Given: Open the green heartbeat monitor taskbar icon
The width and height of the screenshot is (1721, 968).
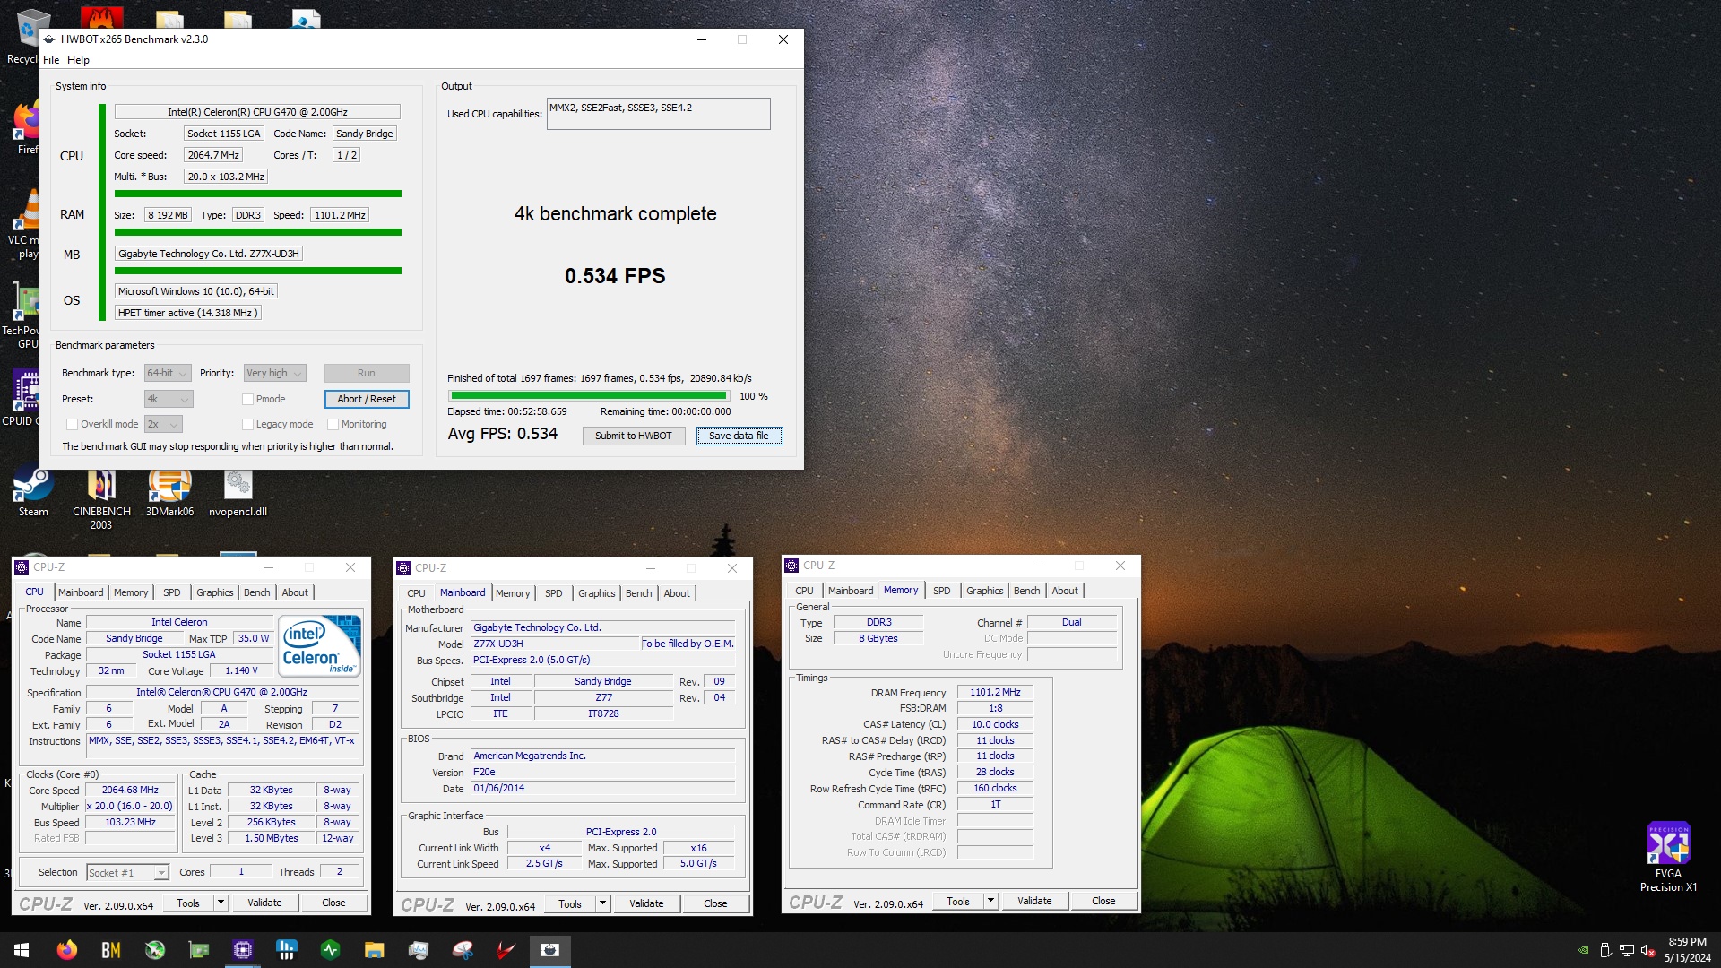Looking at the screenshot, I should tap(330, 950).
